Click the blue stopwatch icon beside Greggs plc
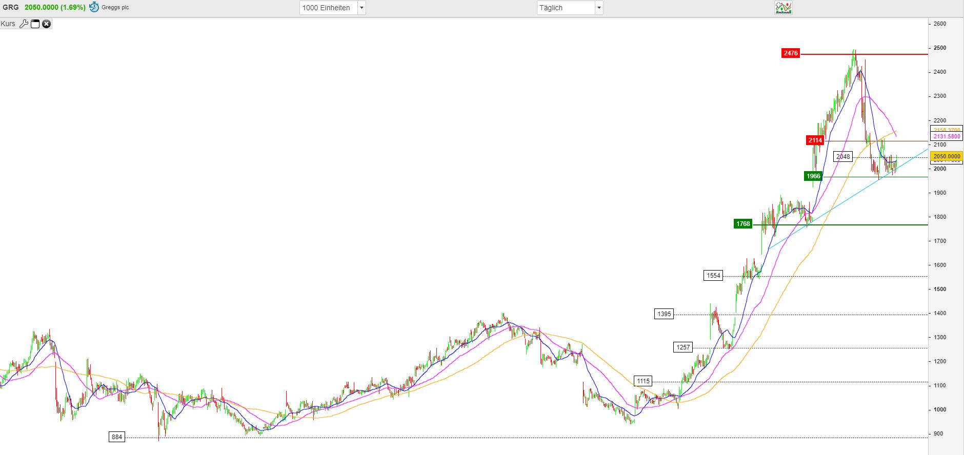This screenshot has height=455, width=964. tap(94, 7)
